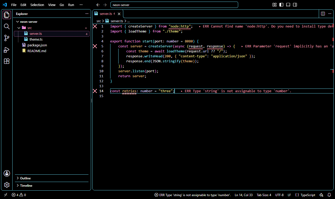
Task: Open the Source Control view
Action: click(x=7, y=38)
